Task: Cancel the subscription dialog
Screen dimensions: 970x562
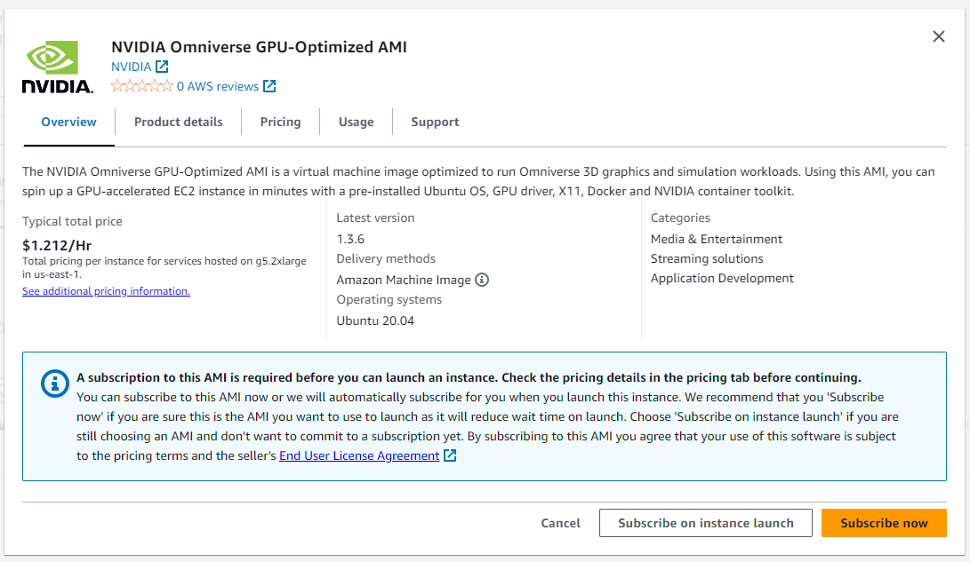Action: pyautogui.click(x=560, y=523)
